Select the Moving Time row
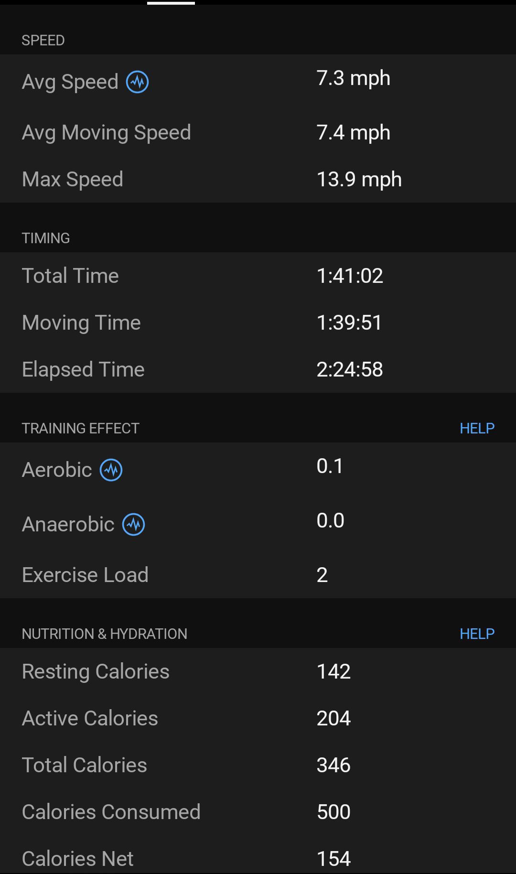The width and height of the screenshot is (516, 874). pyautogui.click(x=258, y=323)
